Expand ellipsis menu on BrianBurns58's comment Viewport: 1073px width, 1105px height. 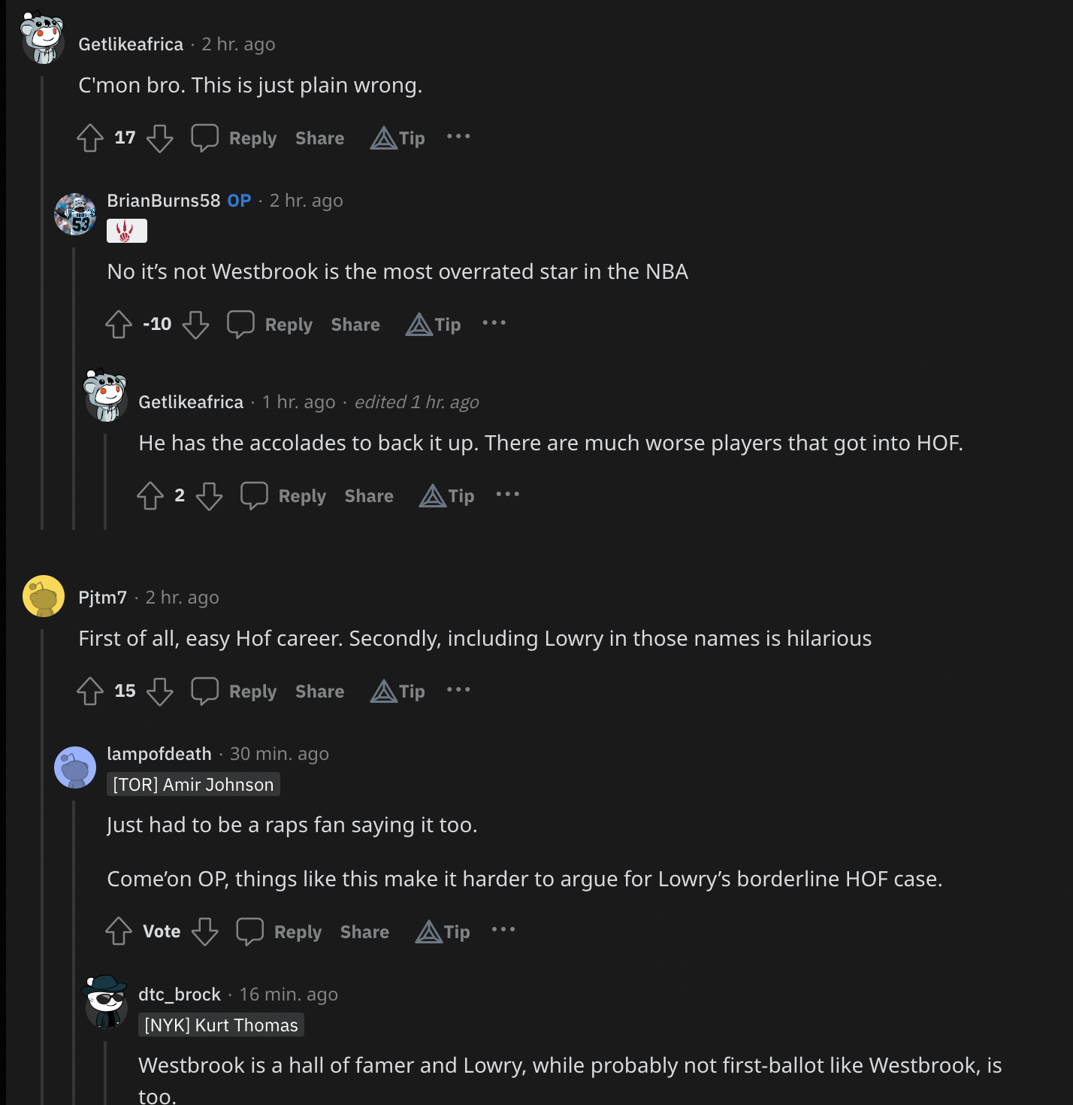[x=494, y=323]
